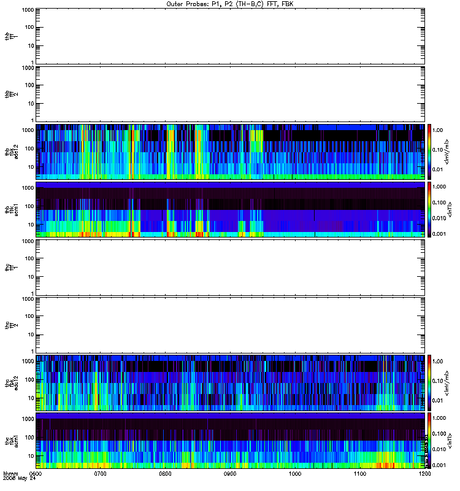Image resolution: width=460 pixels, height=491 pixels.
Task: Click the 0800 time axis label
Action: pos(165,473)
